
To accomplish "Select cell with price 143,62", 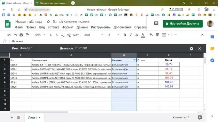I will coord(169,86).
